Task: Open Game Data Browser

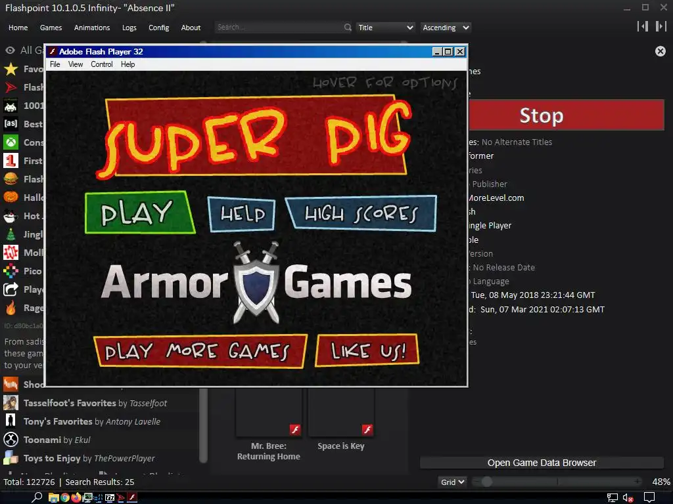Action: 542,463
